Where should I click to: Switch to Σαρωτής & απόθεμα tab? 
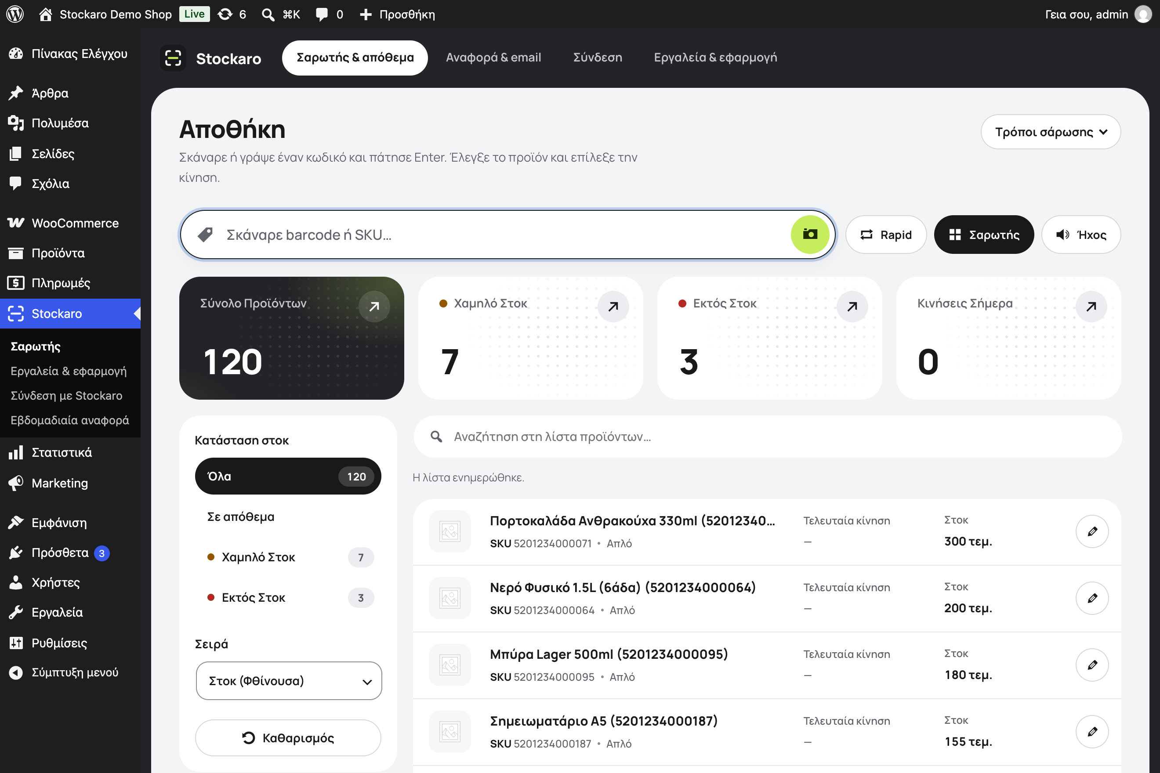click(355, 58)
